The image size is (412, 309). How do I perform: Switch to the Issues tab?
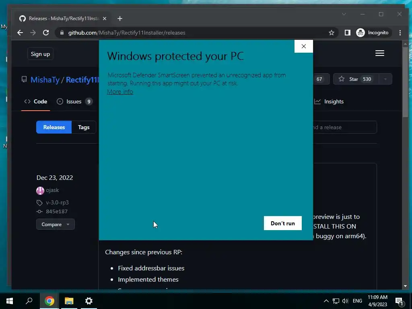[74, 101]
